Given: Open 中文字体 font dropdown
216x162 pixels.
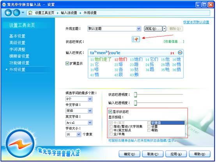Looking at the screenshot, I should pyautogui.click(x=79, y=111).
